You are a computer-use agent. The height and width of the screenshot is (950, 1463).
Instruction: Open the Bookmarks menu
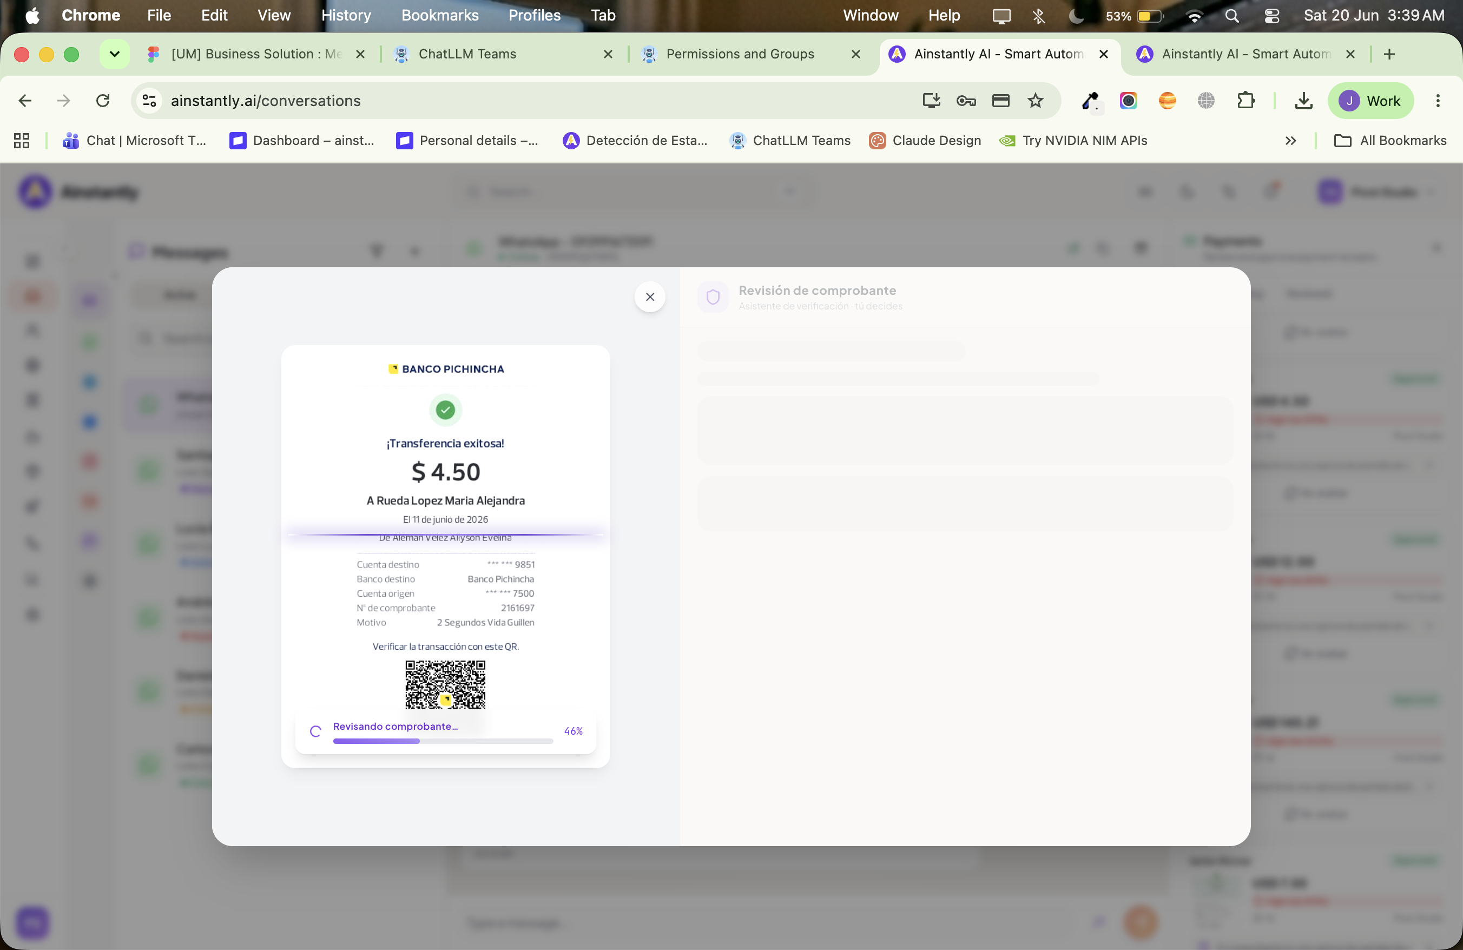[x=439, y=15]
